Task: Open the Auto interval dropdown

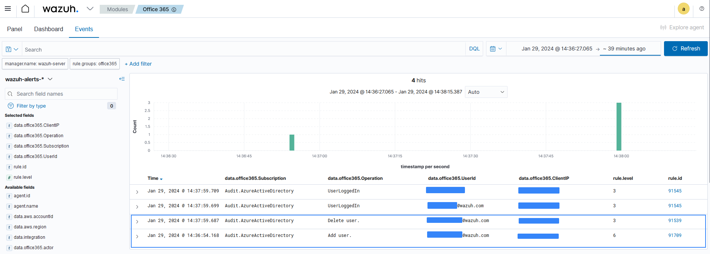Action: (486, 92)
